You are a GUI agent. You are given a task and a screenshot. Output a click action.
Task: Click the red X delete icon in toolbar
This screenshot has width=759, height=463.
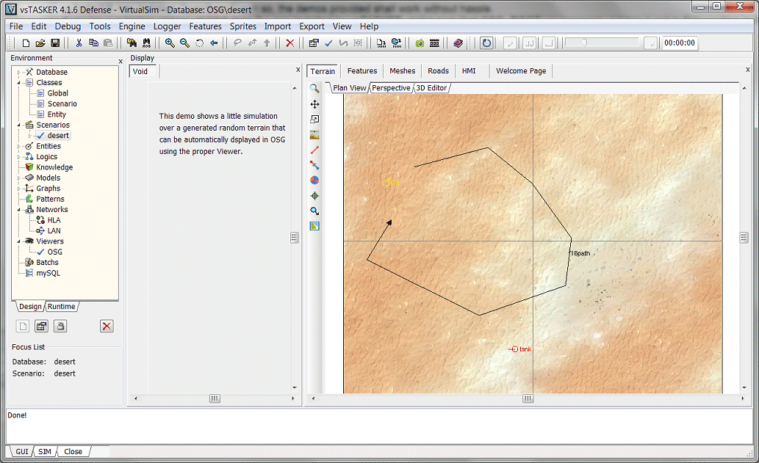click(290, 43)
